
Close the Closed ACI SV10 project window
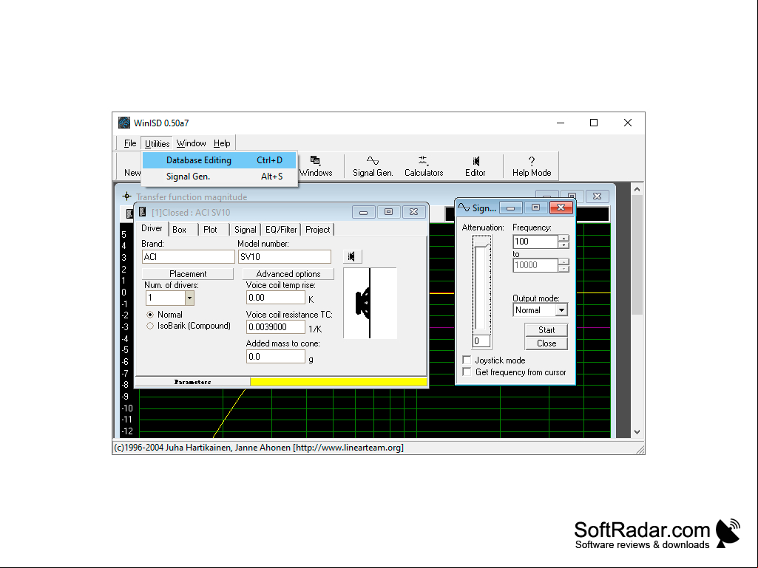[413, 212]
